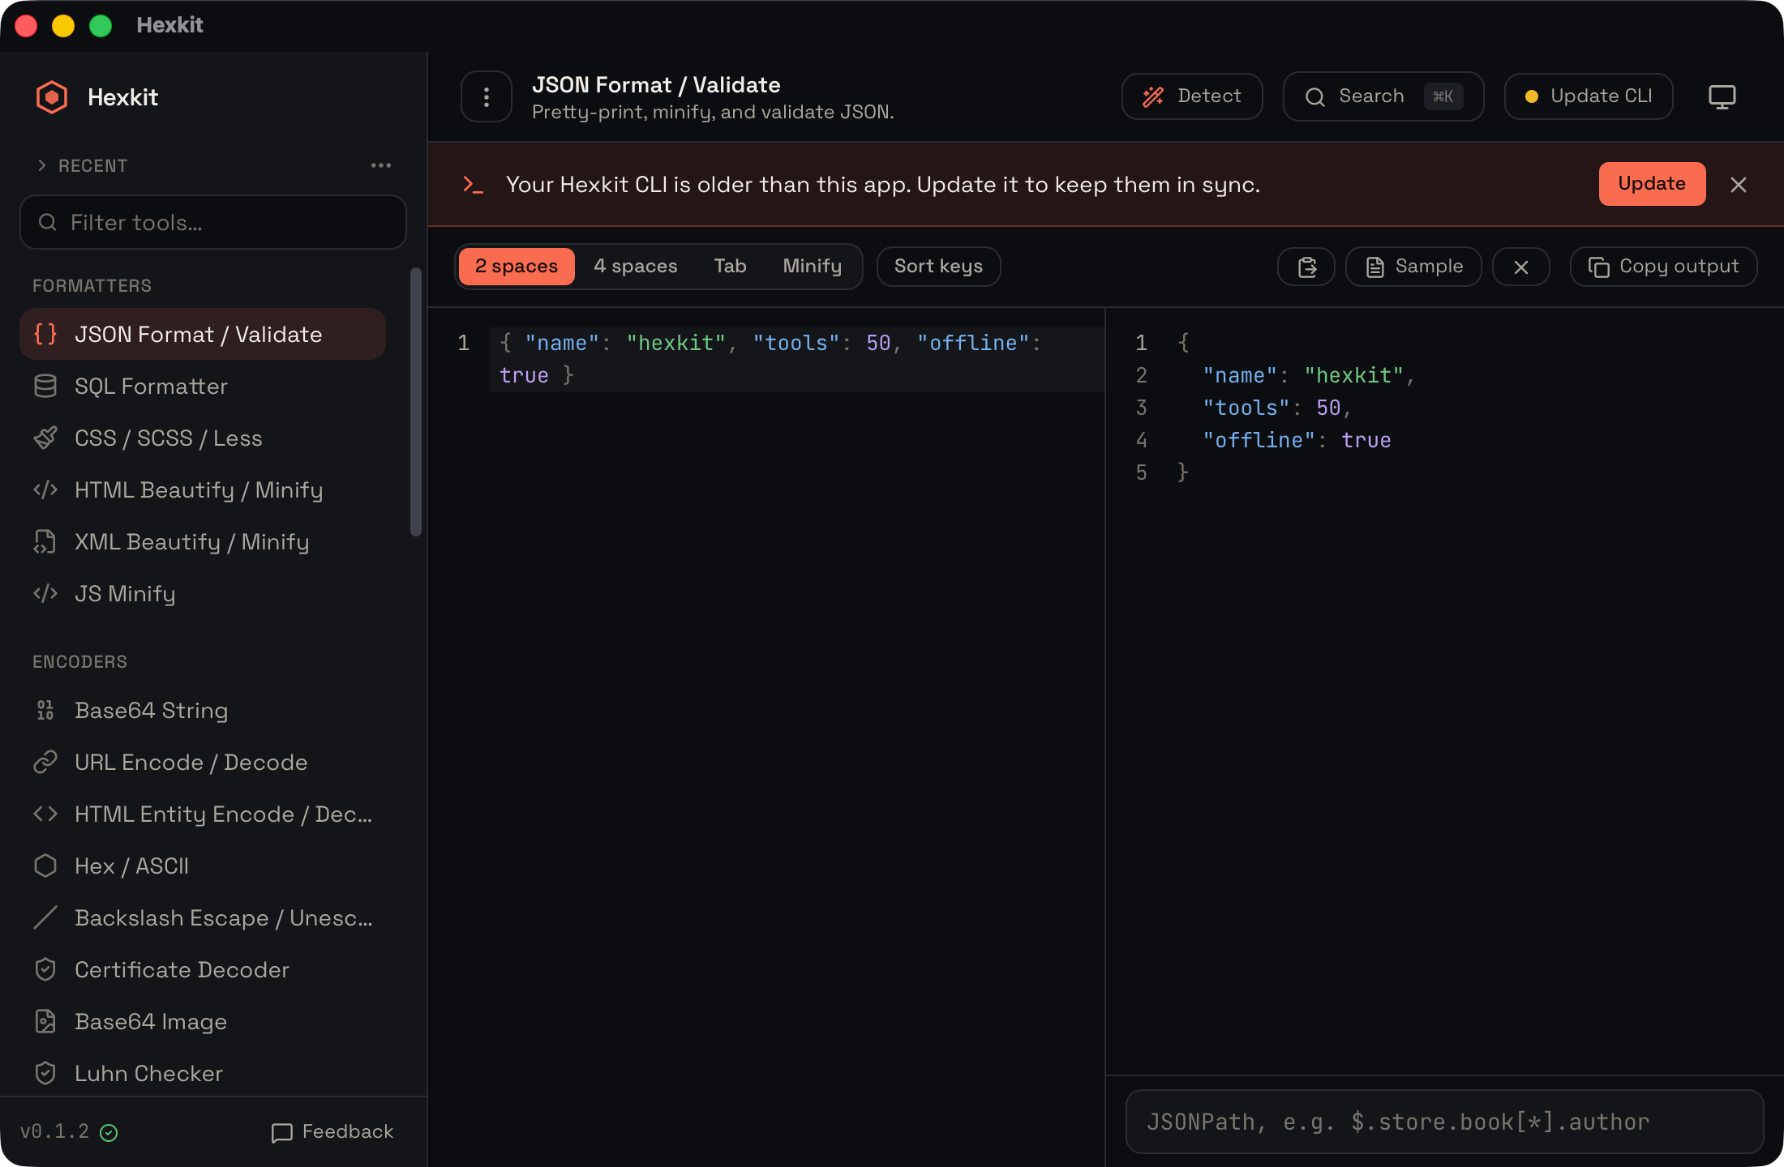Screen dimensions: 1784x1167
Task: Open JSON Format / Validate tool
Action: [203, 334]
